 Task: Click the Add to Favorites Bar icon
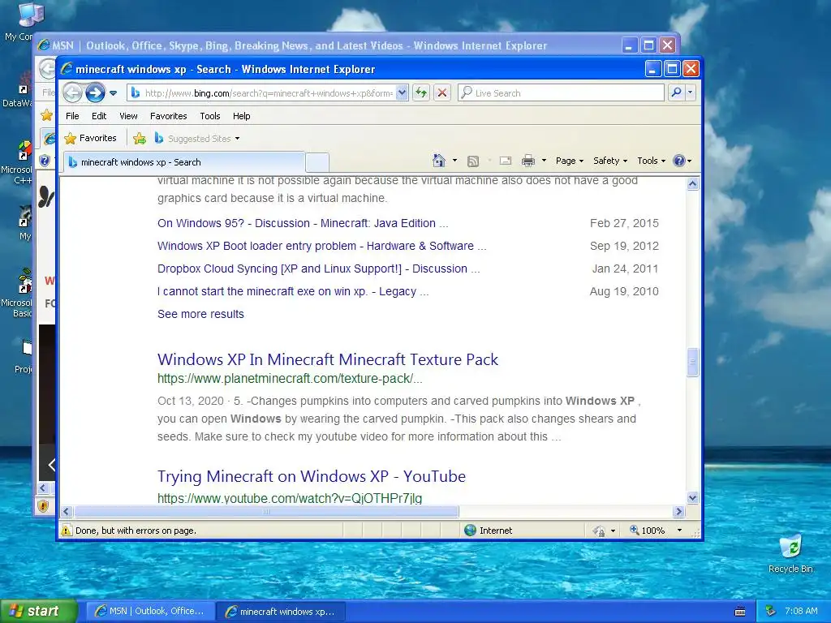[x=140, y=139]
